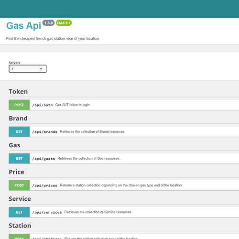This screenshot has width=239, height=239.
Task: Click the OAS 3.1 badge
Action: 64,23
